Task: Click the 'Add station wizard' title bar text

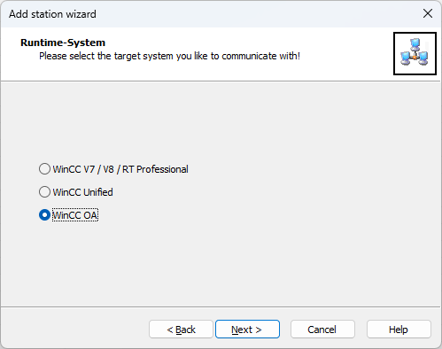Action: (52, 14)
